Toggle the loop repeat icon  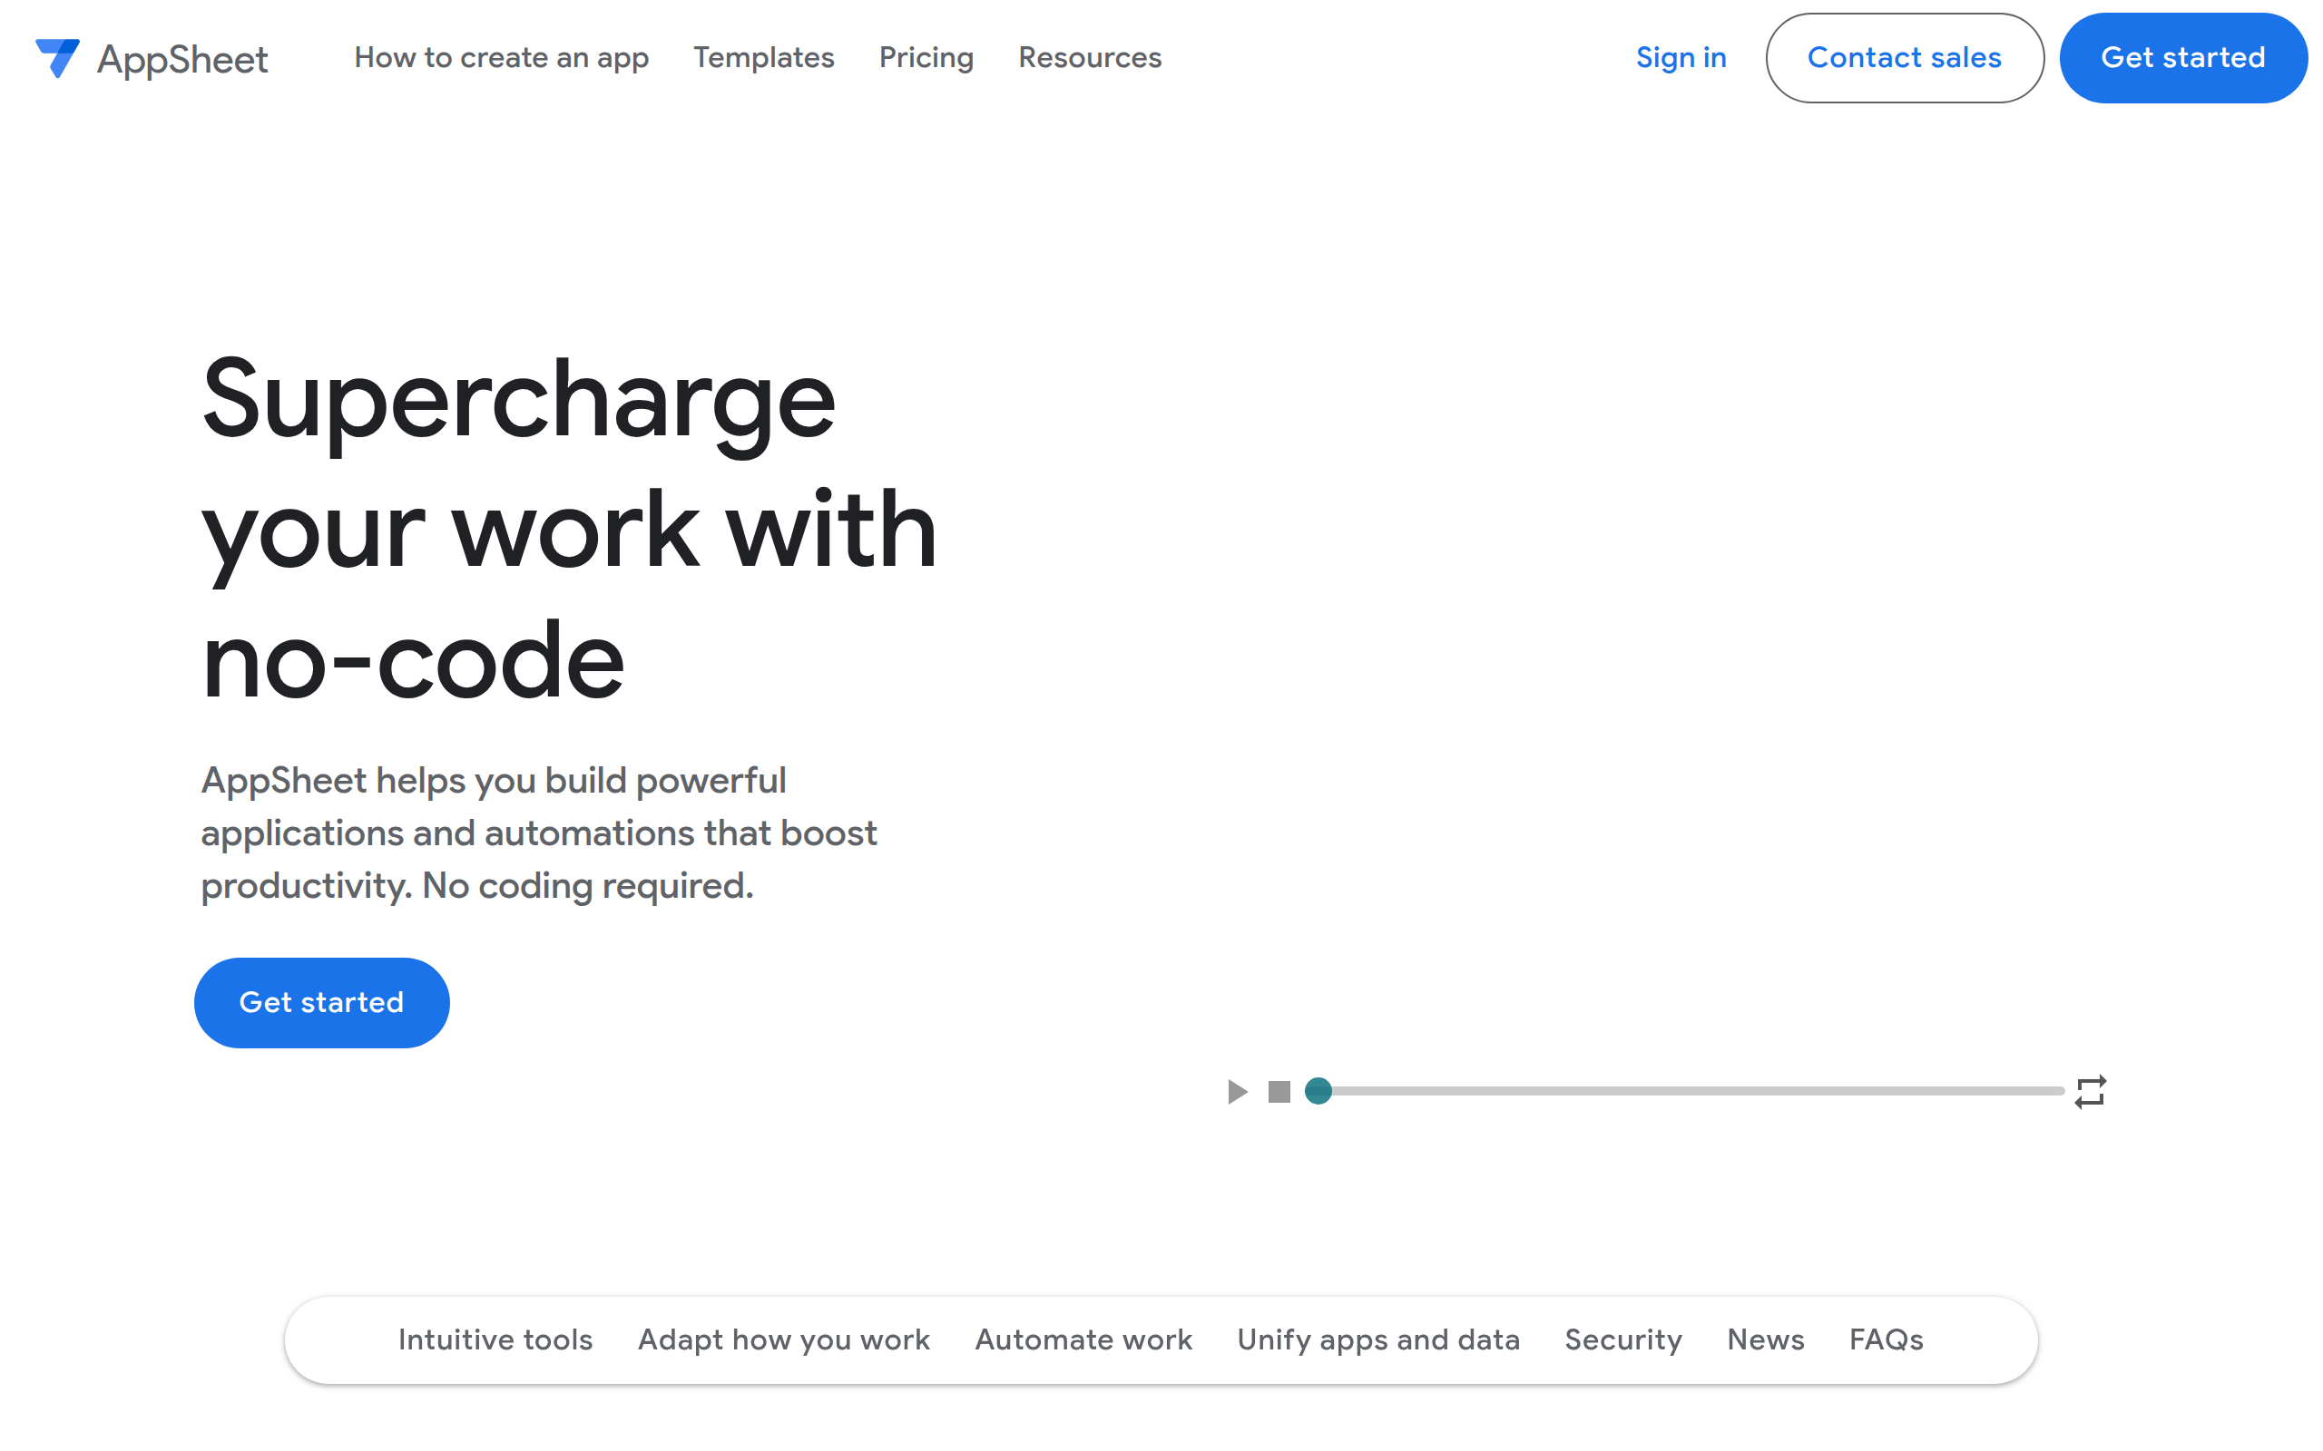pos(2090,1091)
